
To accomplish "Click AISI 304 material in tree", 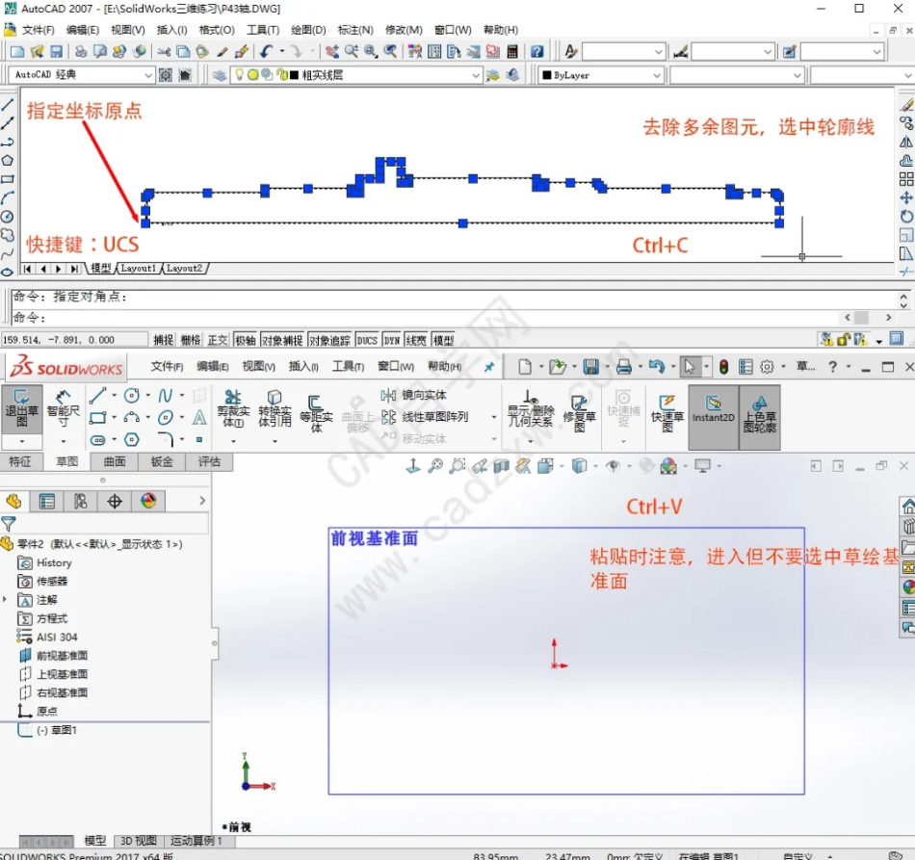I will coord(46,638).
